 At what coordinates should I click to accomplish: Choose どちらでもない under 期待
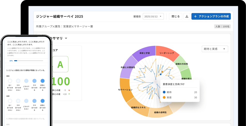click(26, 81)
